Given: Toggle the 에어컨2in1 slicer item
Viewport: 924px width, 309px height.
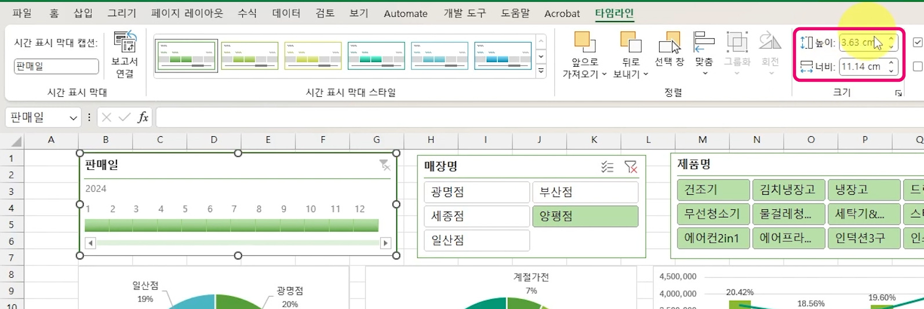Looking at the screenshot, I should (713, 238).
